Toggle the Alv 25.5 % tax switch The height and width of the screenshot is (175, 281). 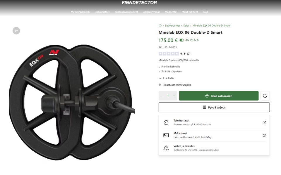[182, 40]
